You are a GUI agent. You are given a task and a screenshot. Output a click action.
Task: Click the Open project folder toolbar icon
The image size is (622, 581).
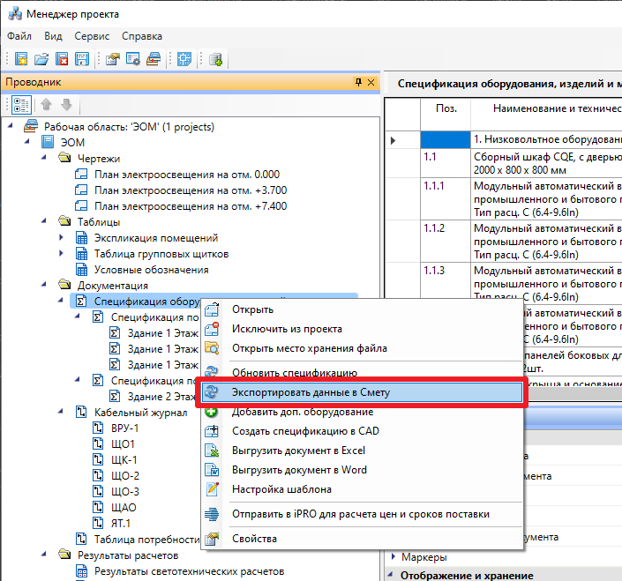tap(41, 59)
